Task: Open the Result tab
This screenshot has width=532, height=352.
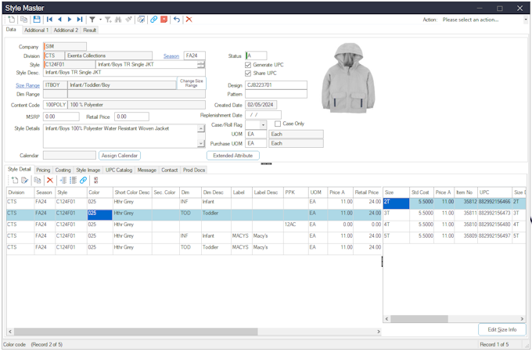Action: point(89,31)
